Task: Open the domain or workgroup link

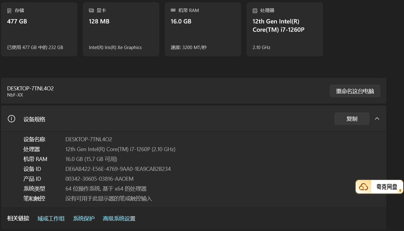Action: tap(51, 219)
